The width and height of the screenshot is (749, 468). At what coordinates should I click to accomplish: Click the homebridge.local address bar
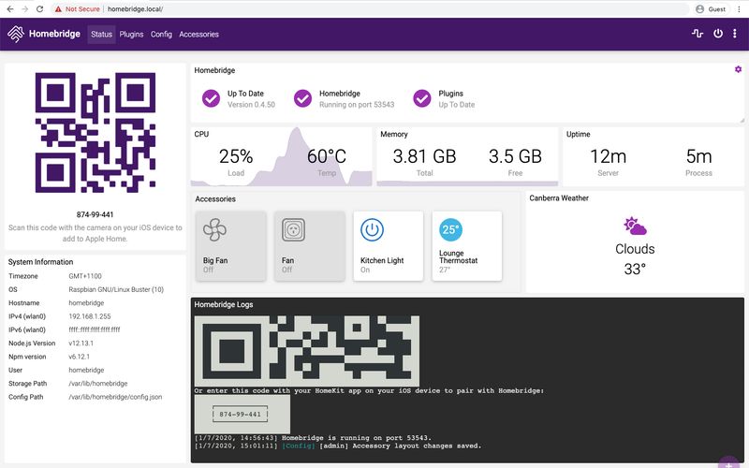point(369,8)
